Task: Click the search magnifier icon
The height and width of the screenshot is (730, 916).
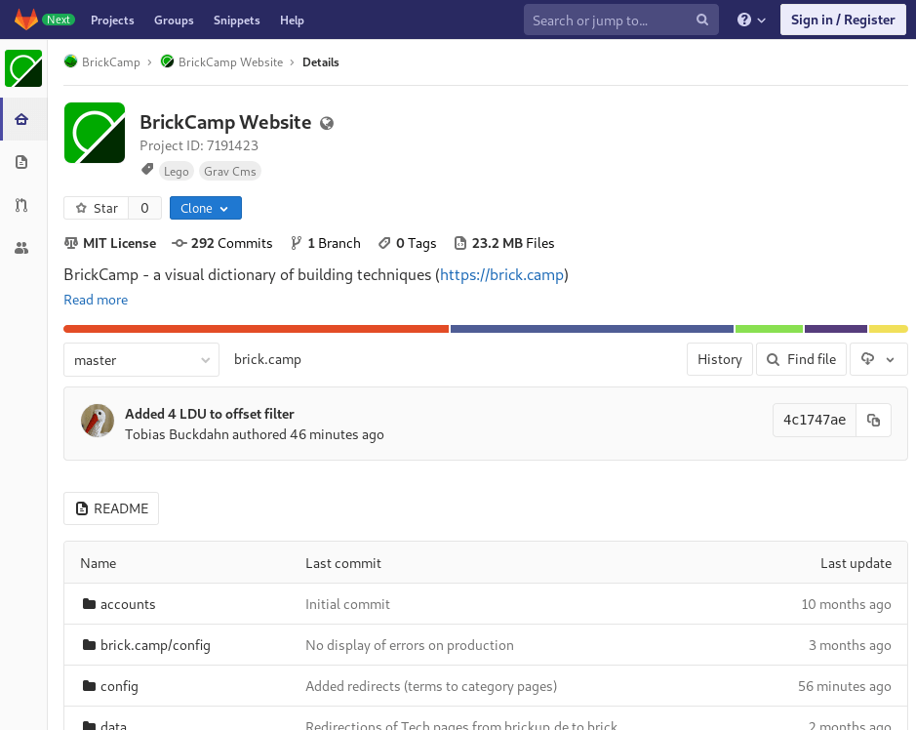Action: coord(702,20)
